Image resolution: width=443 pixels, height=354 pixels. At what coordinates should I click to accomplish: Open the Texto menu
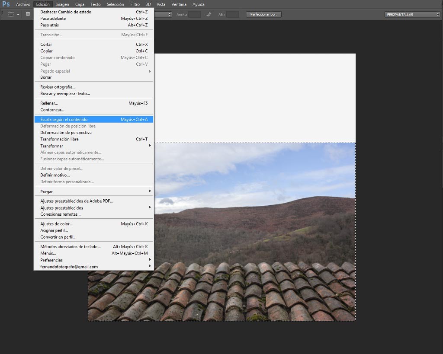click(96, 4)
